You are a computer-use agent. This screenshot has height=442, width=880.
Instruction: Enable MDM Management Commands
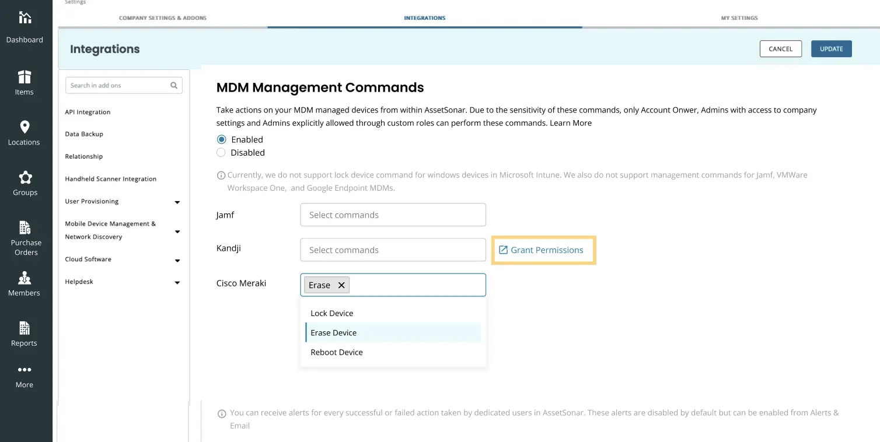click(221, 139)
